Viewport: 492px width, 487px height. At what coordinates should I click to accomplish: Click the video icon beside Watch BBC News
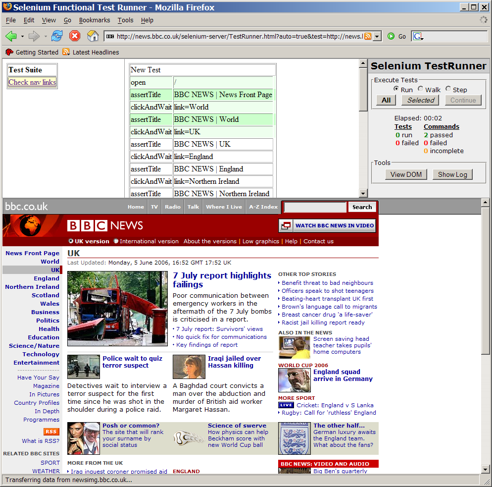coord(286,225)
